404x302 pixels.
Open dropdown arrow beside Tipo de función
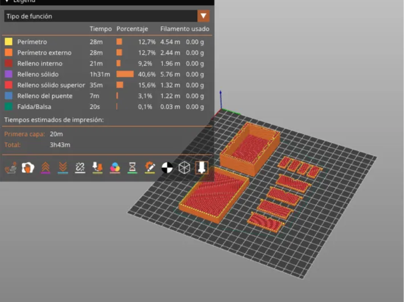tap(203, 16)
